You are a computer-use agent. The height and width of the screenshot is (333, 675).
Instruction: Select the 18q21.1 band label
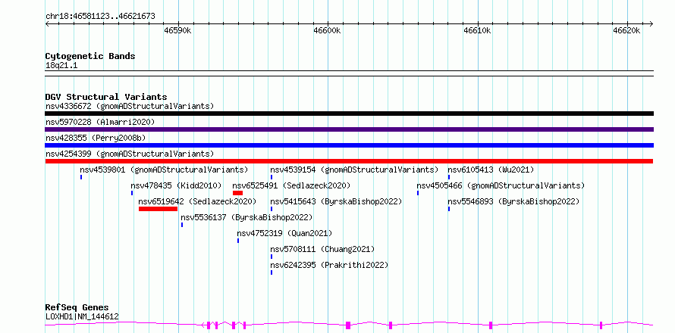(x=61, y=66)
